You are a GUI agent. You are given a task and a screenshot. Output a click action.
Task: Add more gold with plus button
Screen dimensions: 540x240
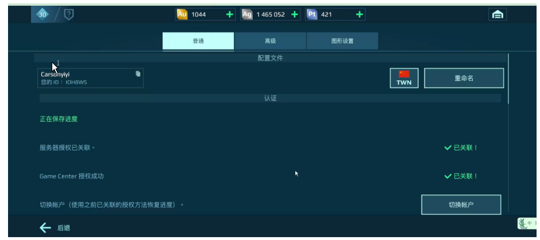click(229, 14)
